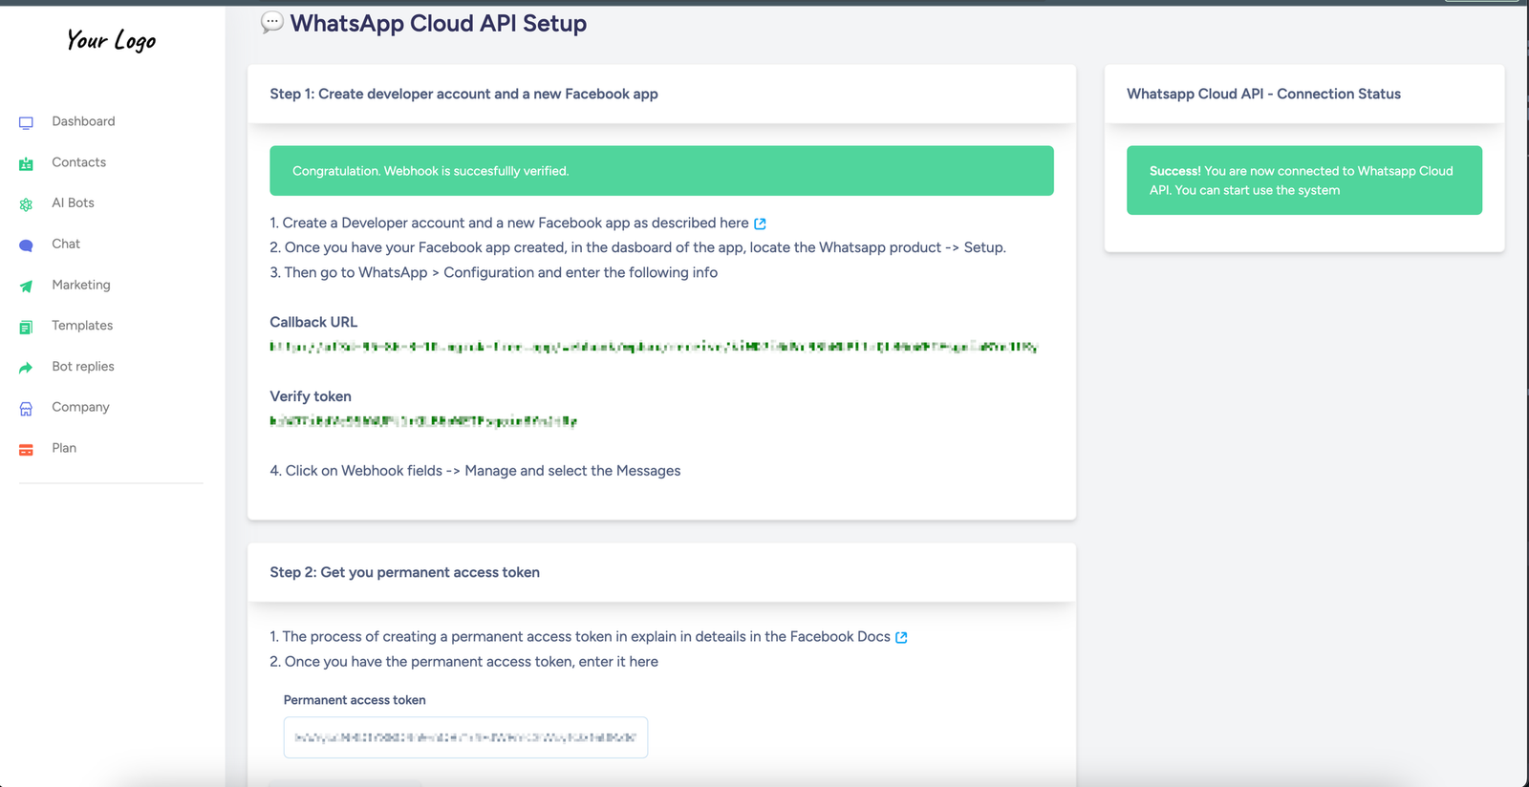
Task: Click the Marketing paper plane icon
Action: [26, 286]
